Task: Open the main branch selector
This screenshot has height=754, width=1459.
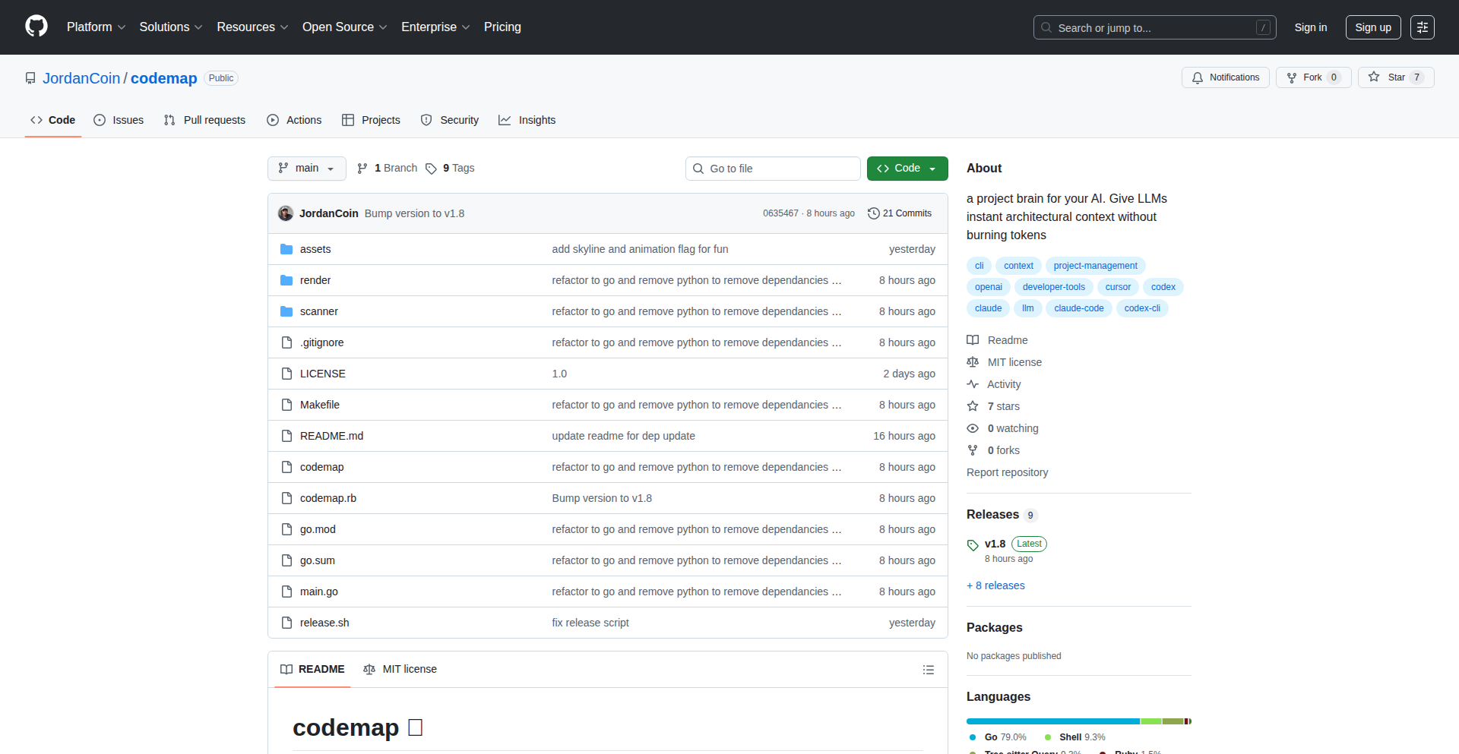Action: [x=306, y=168]
